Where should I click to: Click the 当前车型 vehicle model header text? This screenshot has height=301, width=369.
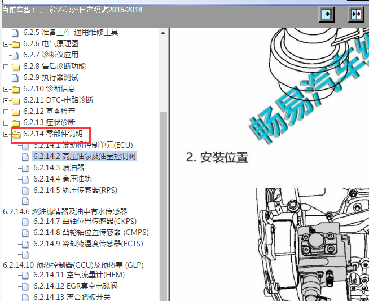pos(72,10)
